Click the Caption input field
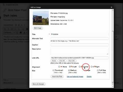 (x=80, y=45)
